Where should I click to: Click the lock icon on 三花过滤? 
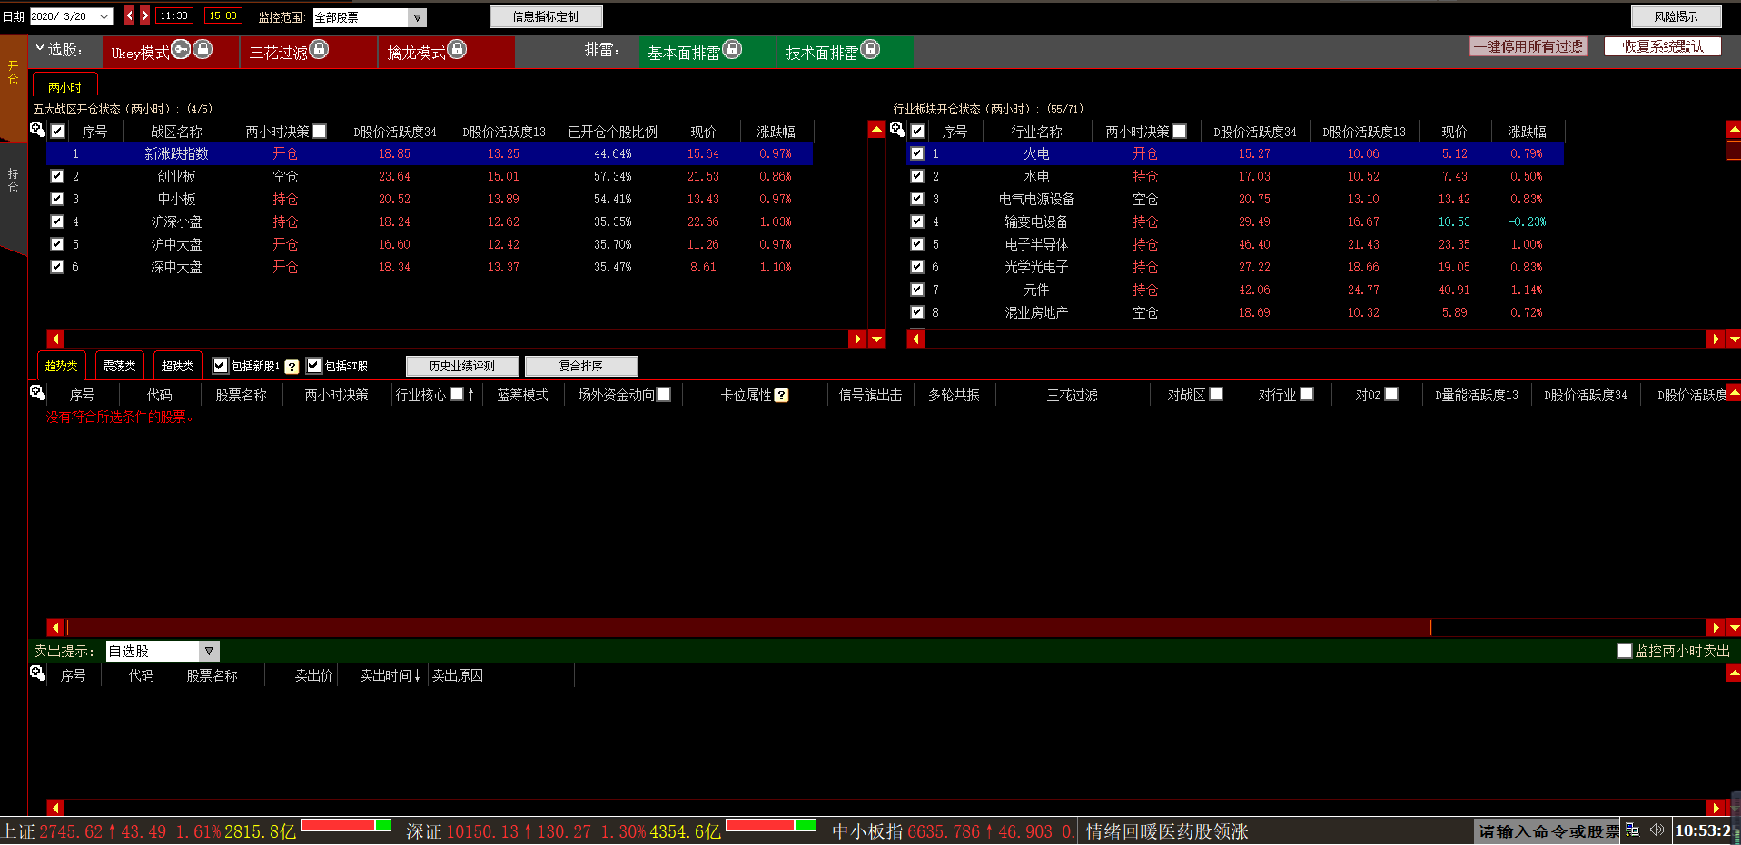click(319, 50)
